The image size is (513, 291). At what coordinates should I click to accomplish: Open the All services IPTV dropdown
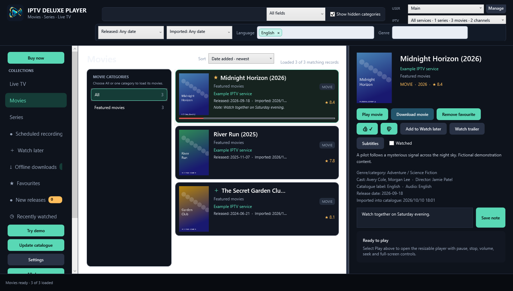pyautogui.click(x=457, y=20)
